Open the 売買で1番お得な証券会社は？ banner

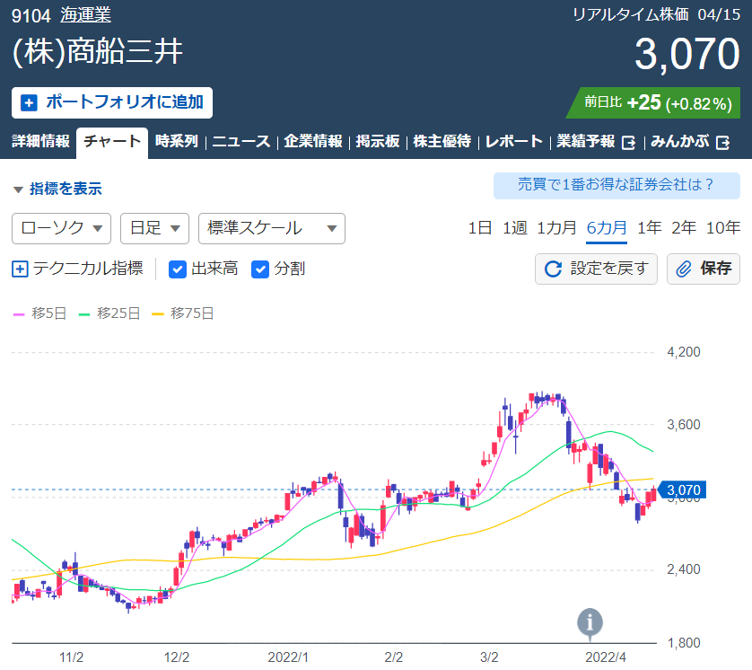[x=616, y=185]
